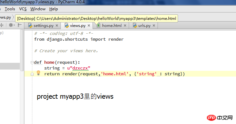Click the Python file icon on urls.py tab
This screenshot has width=236, height=124.
(x=135, y=26)
